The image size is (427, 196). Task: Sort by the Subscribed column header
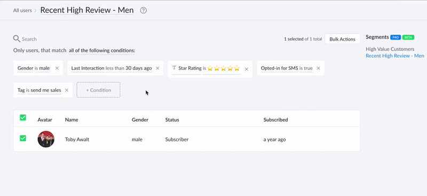[x=275, y=120]
